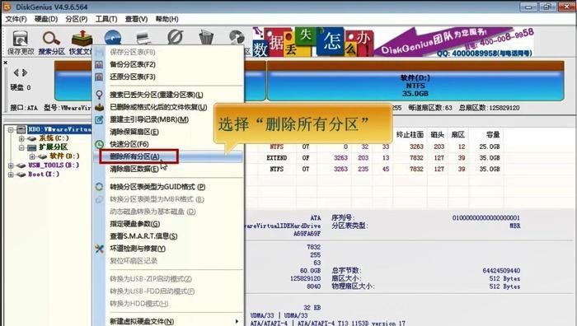
Task: Expand the Boot (X:) tree node
Action: click(x=11, y=175)
